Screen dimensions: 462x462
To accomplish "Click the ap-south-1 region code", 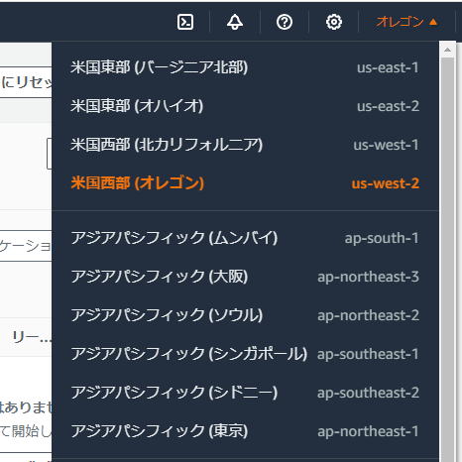I will click(382, 238).
